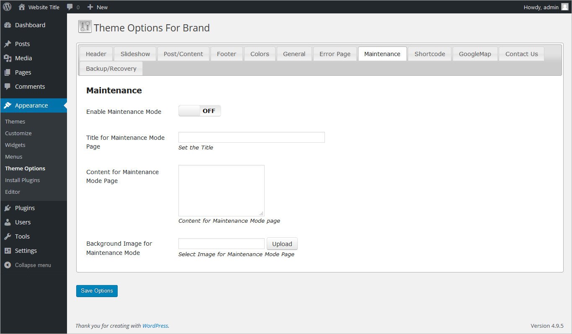This screenshot has width=572, height=334.
Task: Click the Users person icon
Action: 8,222
